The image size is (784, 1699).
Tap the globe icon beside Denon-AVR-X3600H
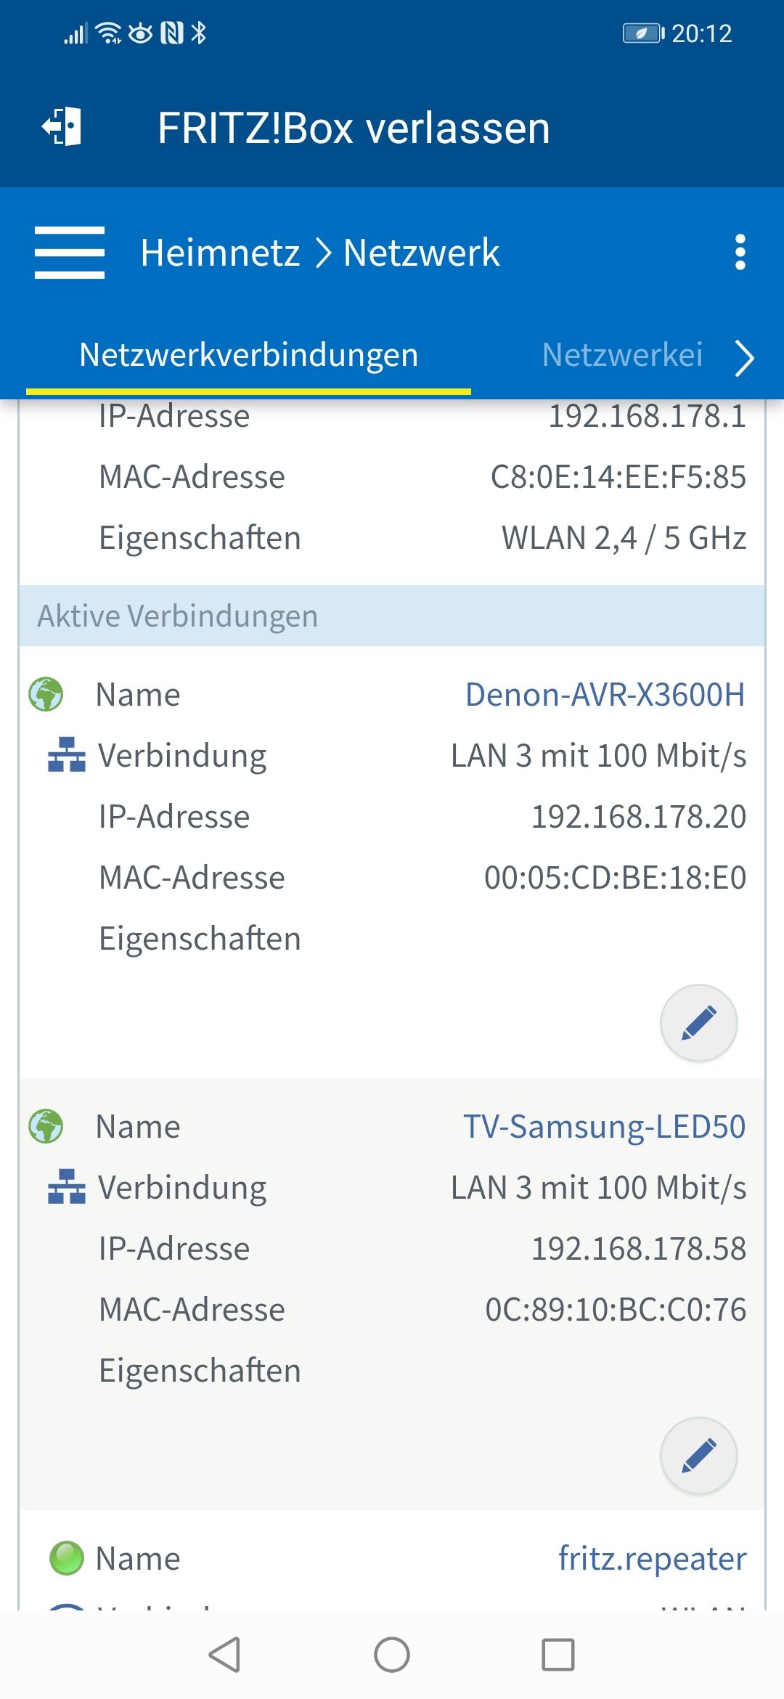(x=46, y=694)
